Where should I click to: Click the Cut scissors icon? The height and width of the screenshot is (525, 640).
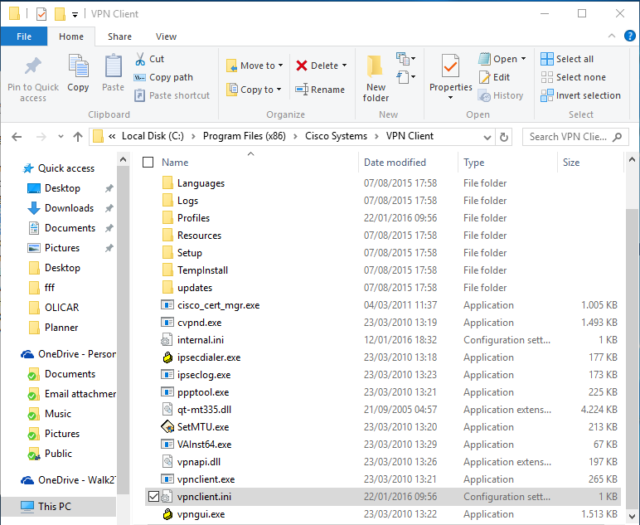point(140,59)
